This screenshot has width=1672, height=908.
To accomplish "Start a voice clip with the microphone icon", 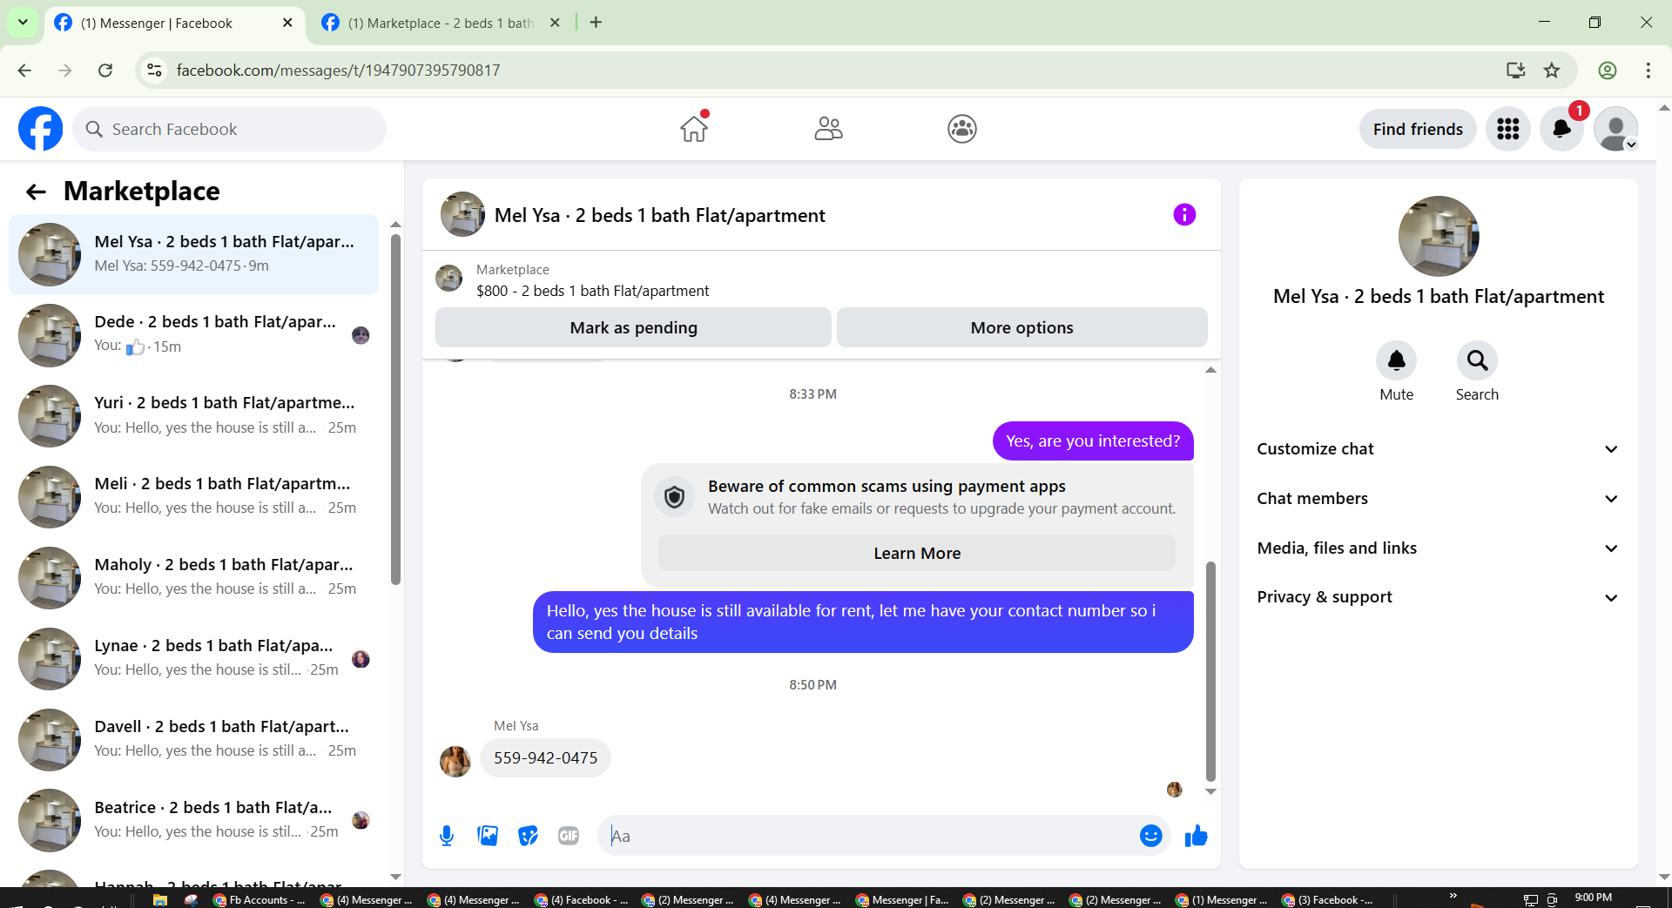I will coord(447,836).
